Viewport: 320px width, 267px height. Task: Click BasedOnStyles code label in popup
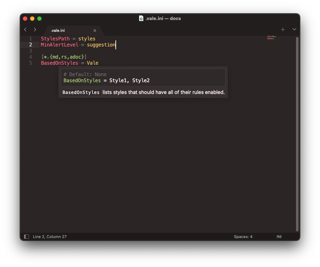point(81,93)
